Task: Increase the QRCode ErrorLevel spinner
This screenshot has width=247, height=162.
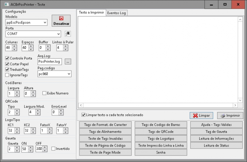Action: (x=61, y=111)
